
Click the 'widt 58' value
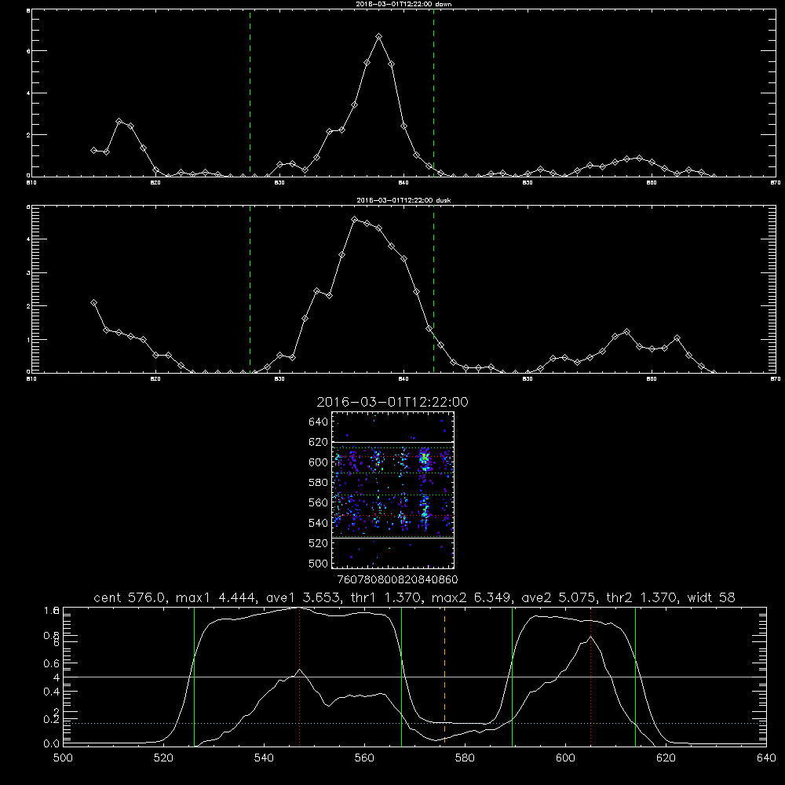tap(712, 597)
